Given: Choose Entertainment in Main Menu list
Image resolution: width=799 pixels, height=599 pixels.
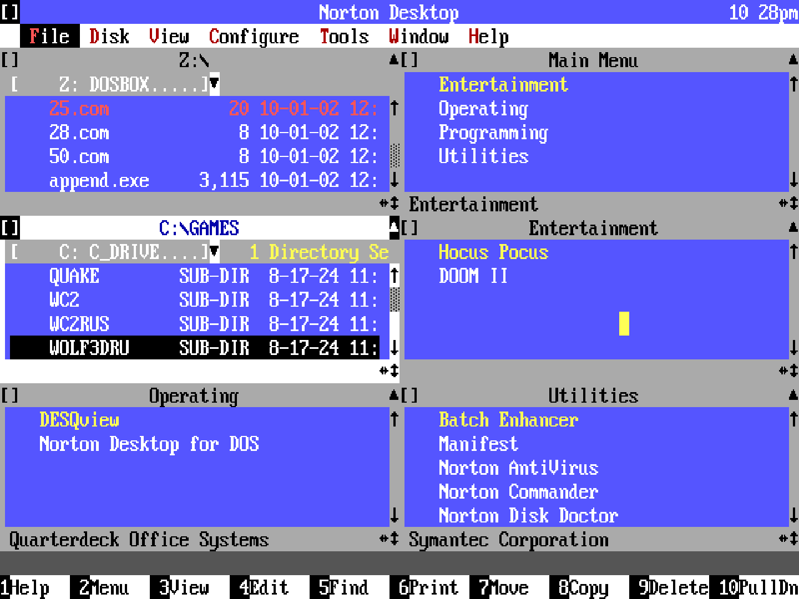Looking at the screenshot, I should (x=503, y=84).
